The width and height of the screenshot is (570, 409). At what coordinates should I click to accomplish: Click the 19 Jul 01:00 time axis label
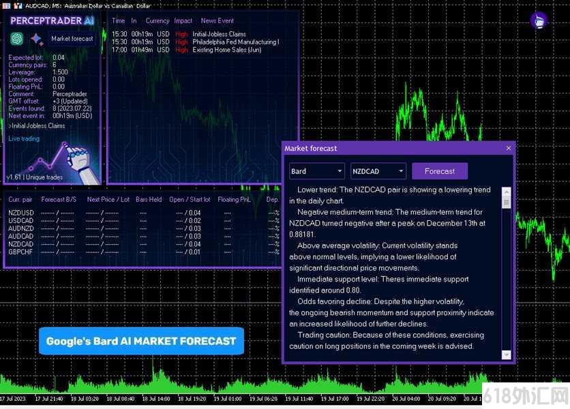227,399
